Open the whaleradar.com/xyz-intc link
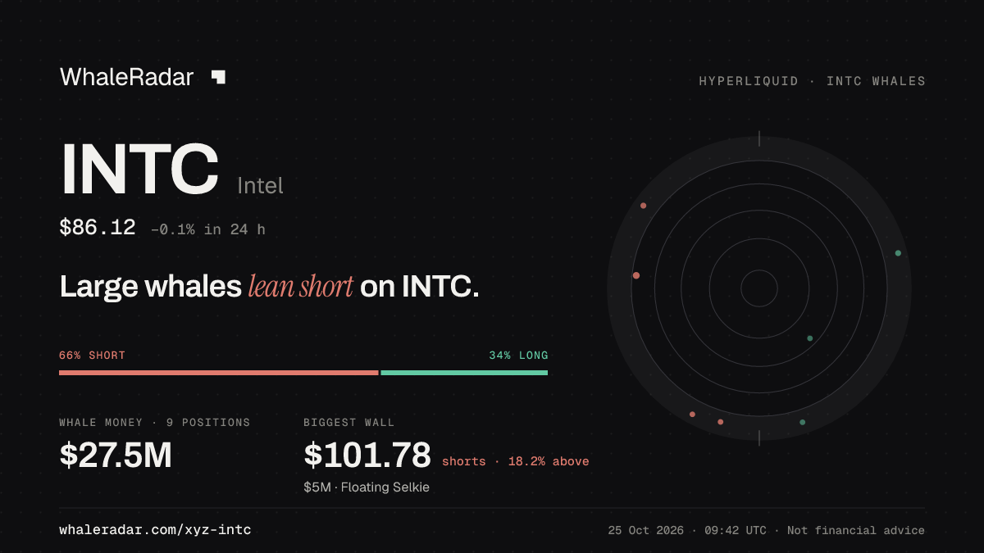The height and width of the screenshot is (553, 984). (x=155, y=530)
